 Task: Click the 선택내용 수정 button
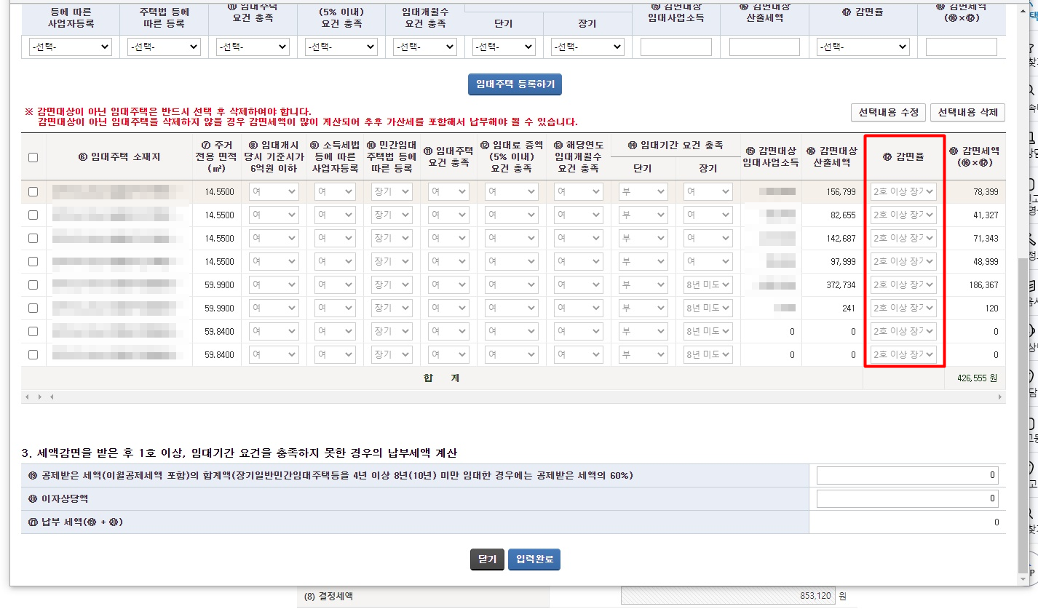click(x=889, y=113)
